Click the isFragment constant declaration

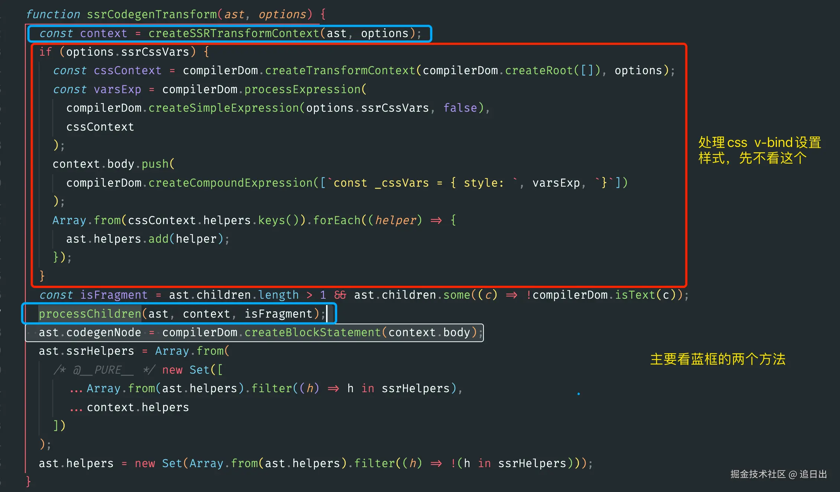[x=114, y=295]
